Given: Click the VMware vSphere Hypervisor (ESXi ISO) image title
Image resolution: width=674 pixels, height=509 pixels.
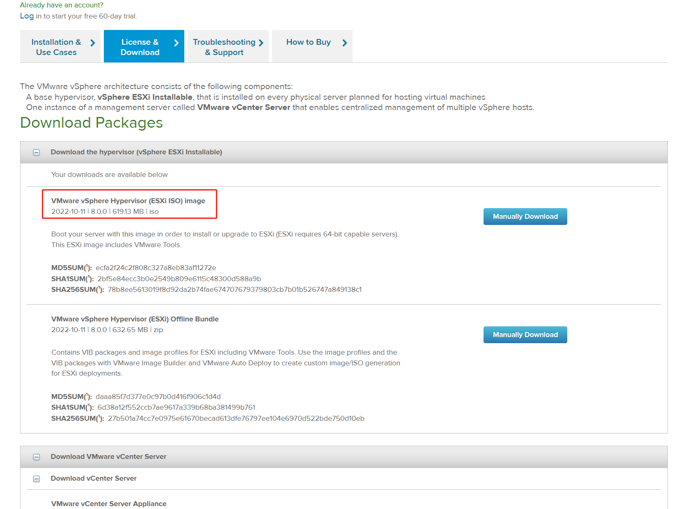Looking at the screenshot, I should (128, 201).
